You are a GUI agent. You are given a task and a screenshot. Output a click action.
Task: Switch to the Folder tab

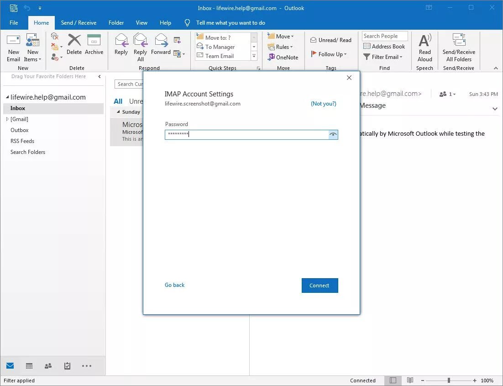[x=116, y=23]
